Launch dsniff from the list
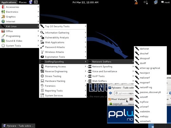Viewport: 171px width, 128px height. 150,63
